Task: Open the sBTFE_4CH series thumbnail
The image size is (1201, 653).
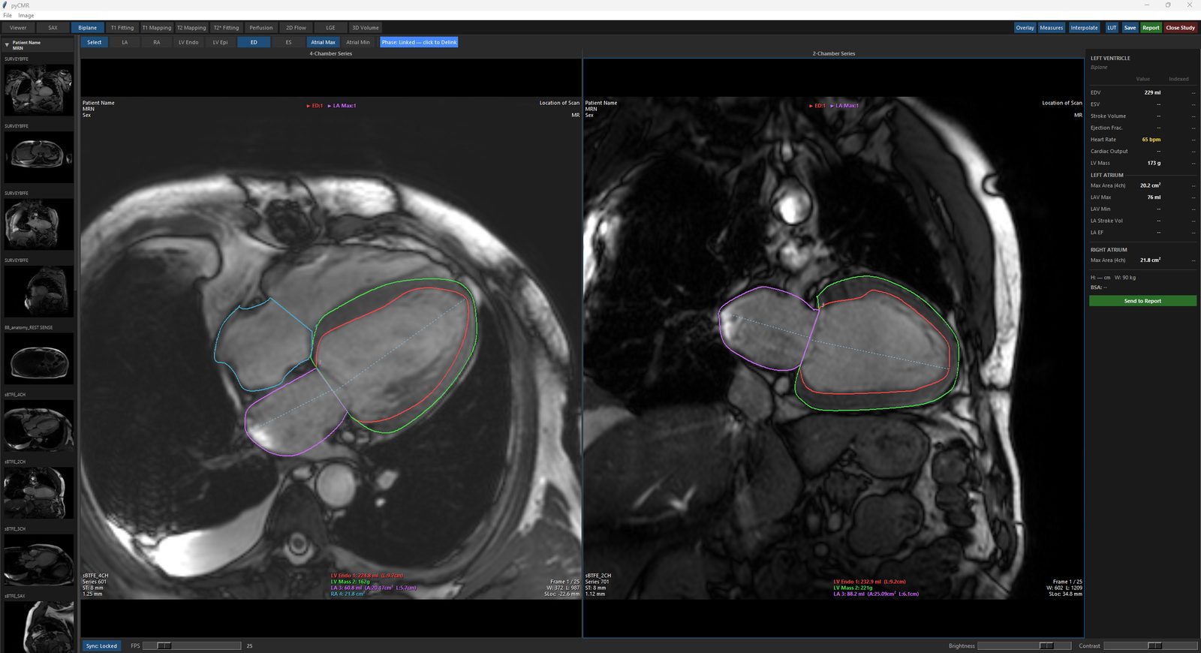Action: pos(38,425)
